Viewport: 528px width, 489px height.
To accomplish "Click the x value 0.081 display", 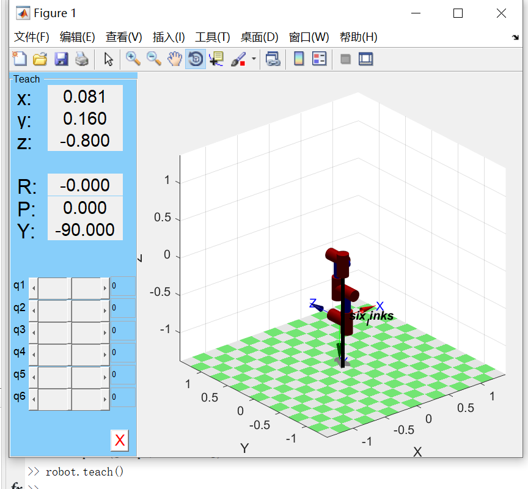I will (85, 97).
